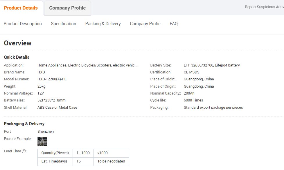Click the Lead Time help question mark icon
The width and height of the screenshot is (284, 170).
pos(24,151)
